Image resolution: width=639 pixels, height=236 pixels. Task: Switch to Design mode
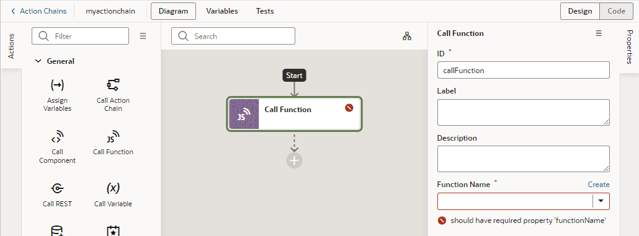click(x=580, y=11)
